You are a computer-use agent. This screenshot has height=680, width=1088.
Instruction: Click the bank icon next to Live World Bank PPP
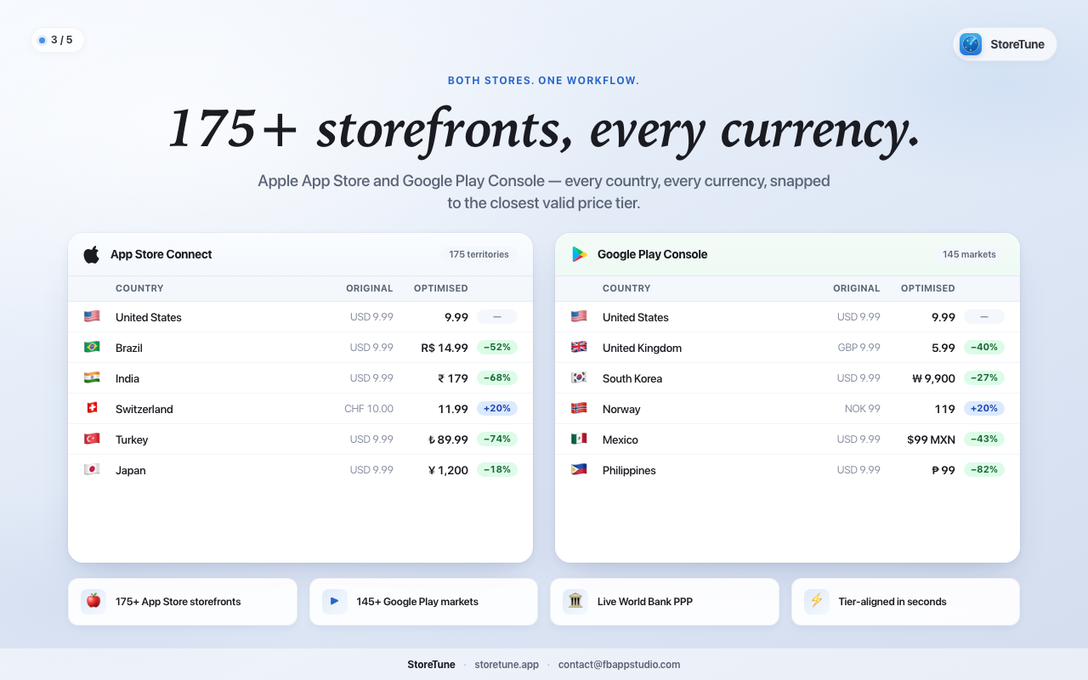(x=575, y=601)
